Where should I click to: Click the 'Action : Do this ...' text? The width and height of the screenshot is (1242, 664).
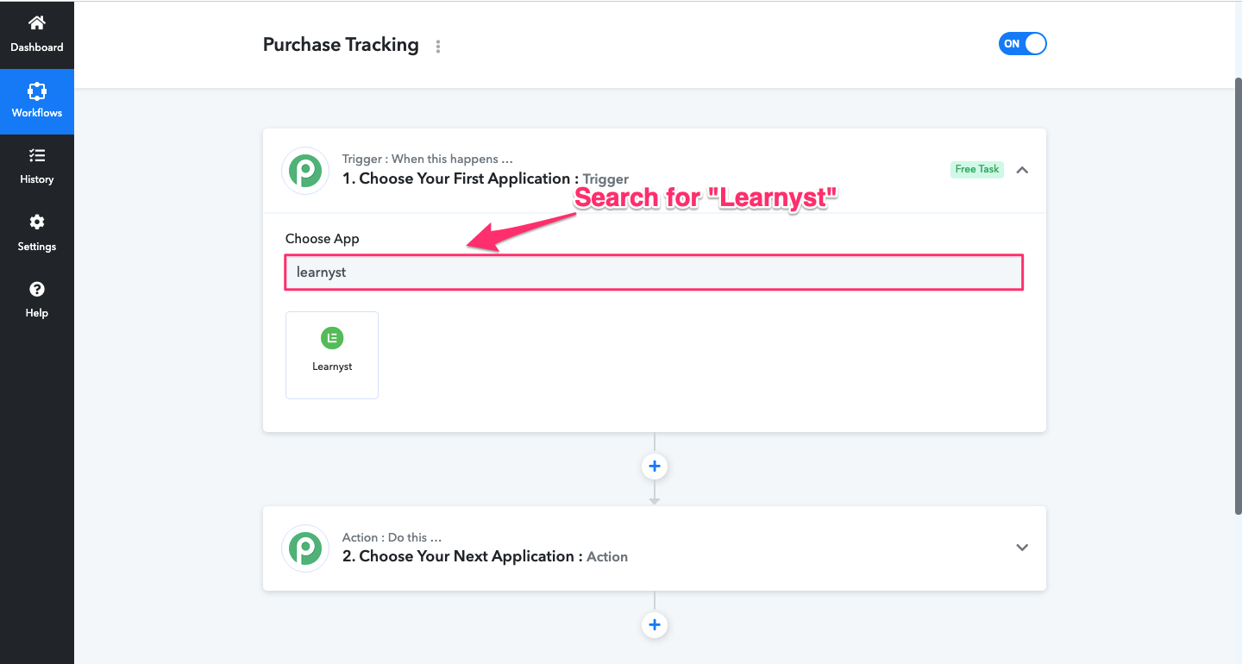pos(392,537)
